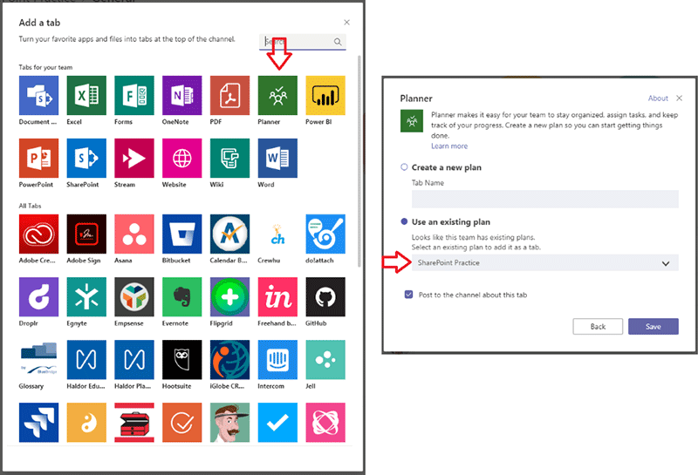
Task: Choose the Egnyte tile
Action: coord(86,296)
